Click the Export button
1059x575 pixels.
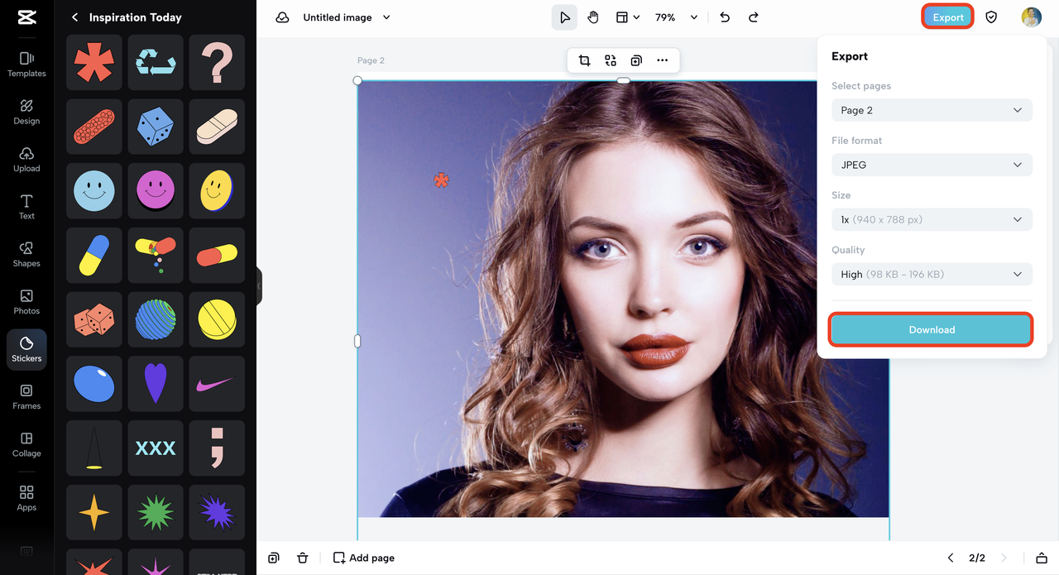point(947,17)
